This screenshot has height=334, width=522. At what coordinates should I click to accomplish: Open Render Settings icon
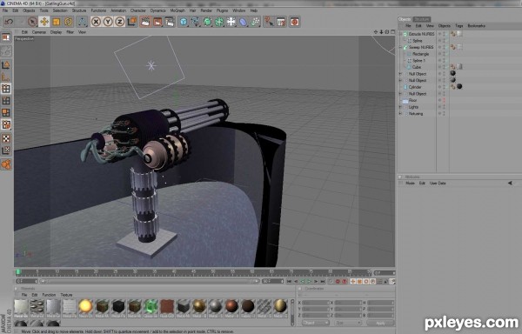169,22
